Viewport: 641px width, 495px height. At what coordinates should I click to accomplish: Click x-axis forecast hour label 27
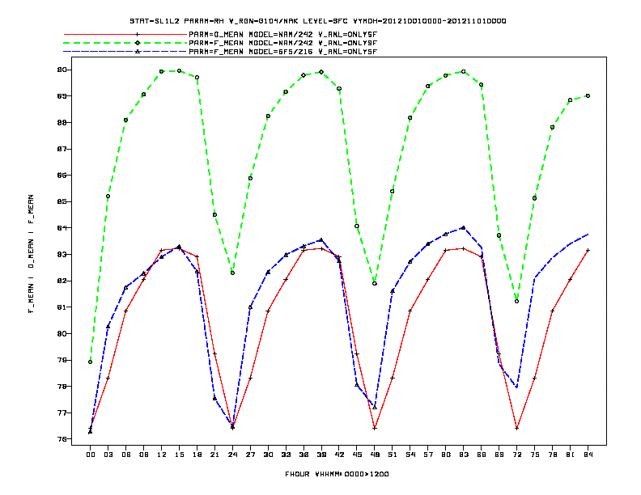250,455
